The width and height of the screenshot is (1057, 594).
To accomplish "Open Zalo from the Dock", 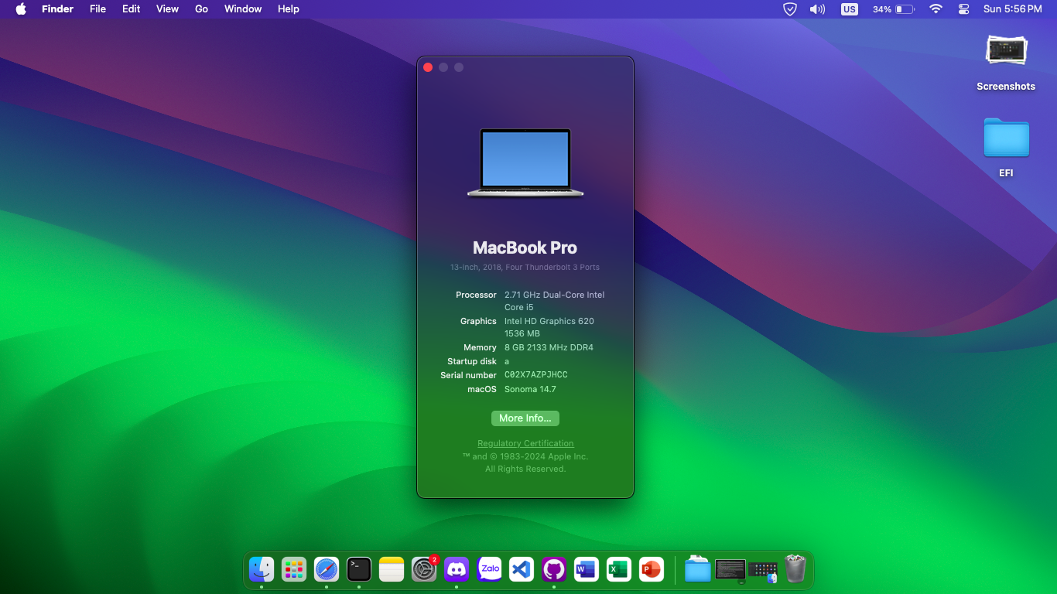I will coord(489,570).
